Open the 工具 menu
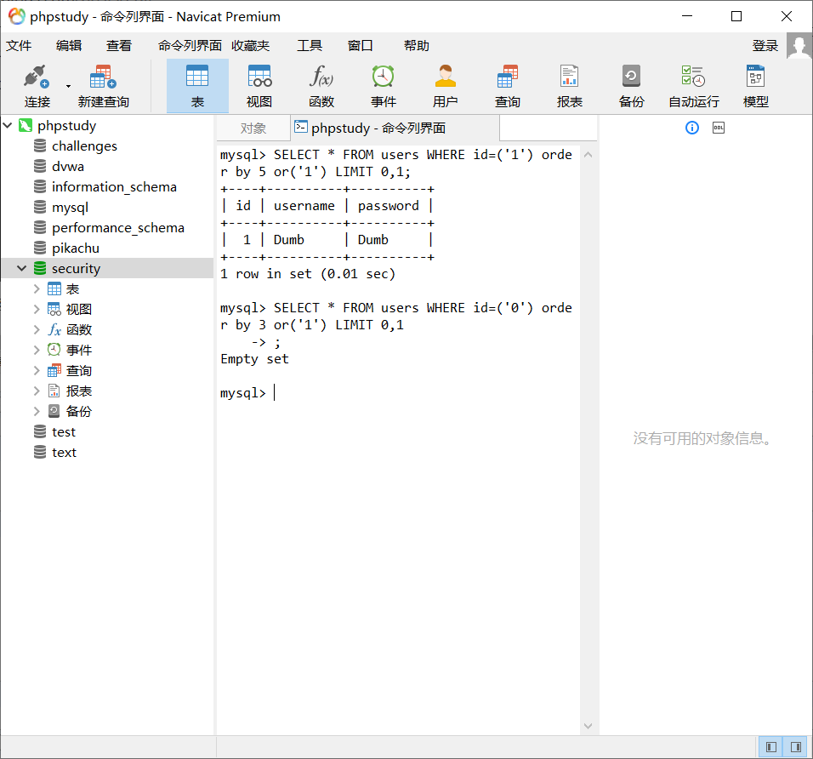The height and width of the screenshot is (759, 813). [x=310, y=46]
